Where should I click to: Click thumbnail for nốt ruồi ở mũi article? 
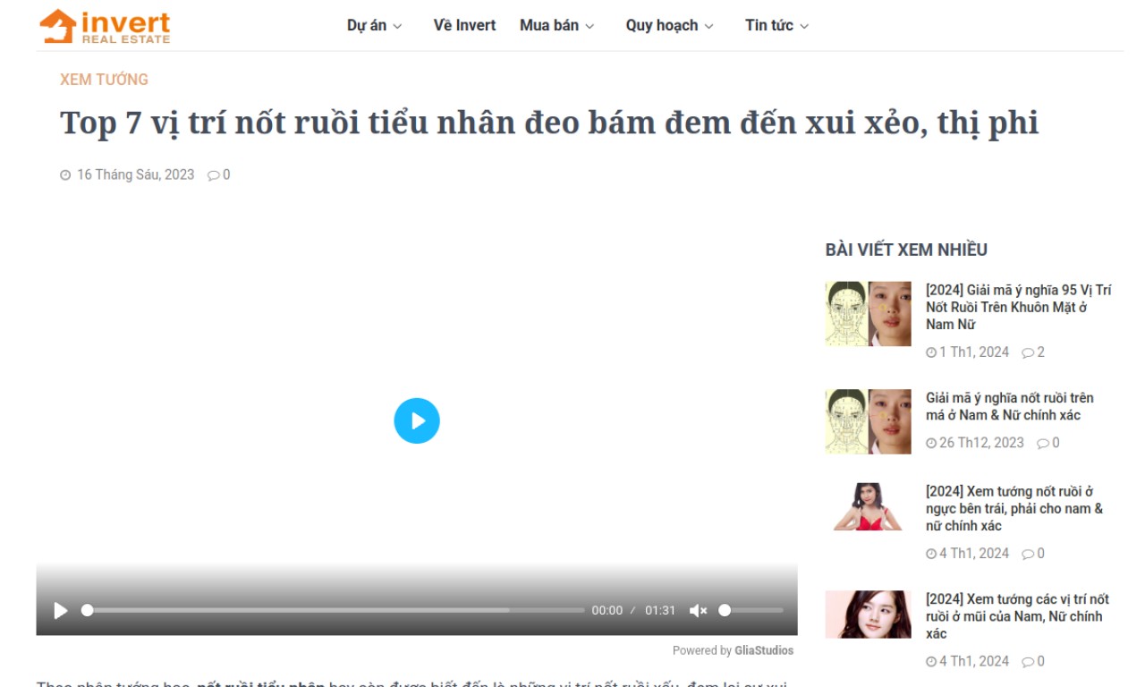(868, 615)
